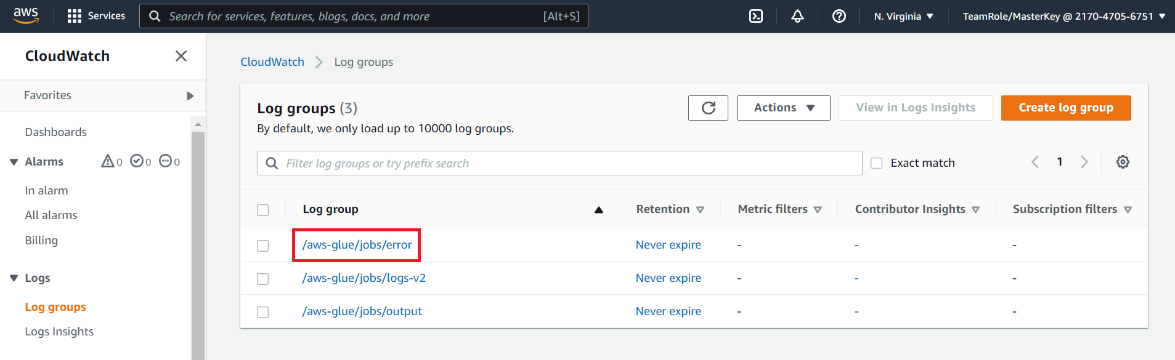
Task: Collapse the Logs section
Action: point(14,278)
